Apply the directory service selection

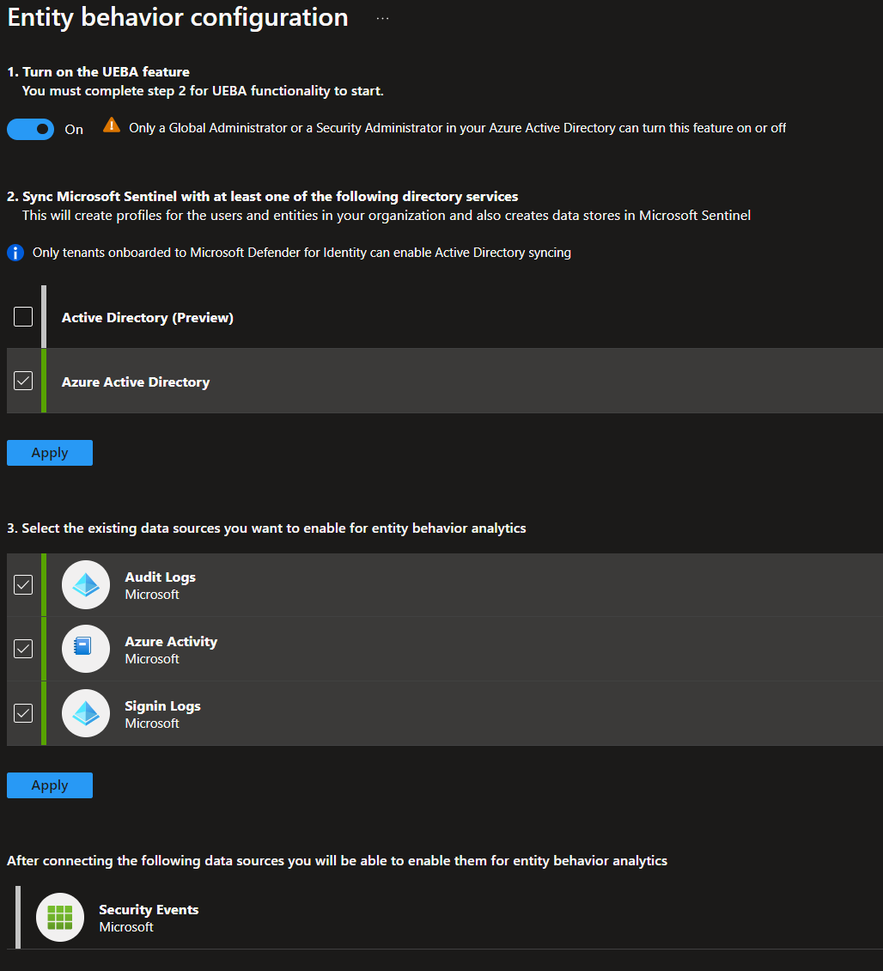pos(49,452)
